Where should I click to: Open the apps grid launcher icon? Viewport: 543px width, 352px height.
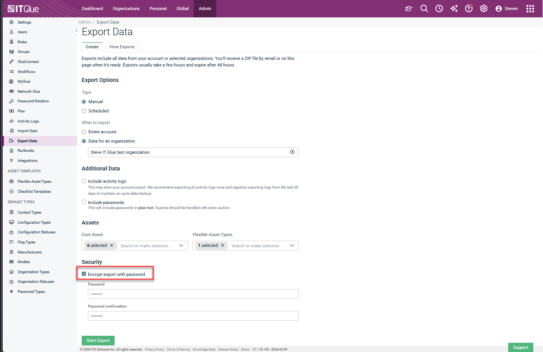[530, 9]
